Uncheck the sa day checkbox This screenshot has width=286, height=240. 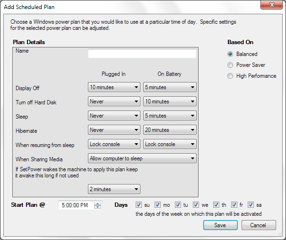click(251, 205)
